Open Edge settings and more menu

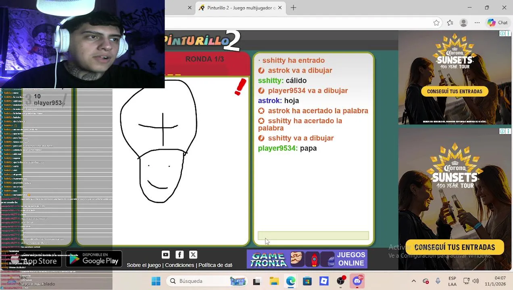pos(477,23)
